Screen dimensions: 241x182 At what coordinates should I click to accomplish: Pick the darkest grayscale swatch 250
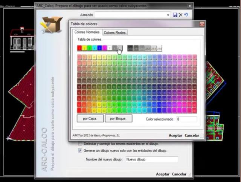[x=130, y=48]
